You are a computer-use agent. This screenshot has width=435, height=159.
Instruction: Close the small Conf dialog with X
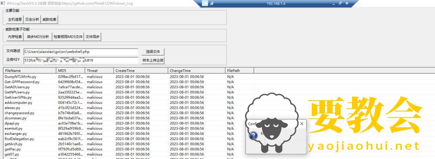(x=302, y=124)
